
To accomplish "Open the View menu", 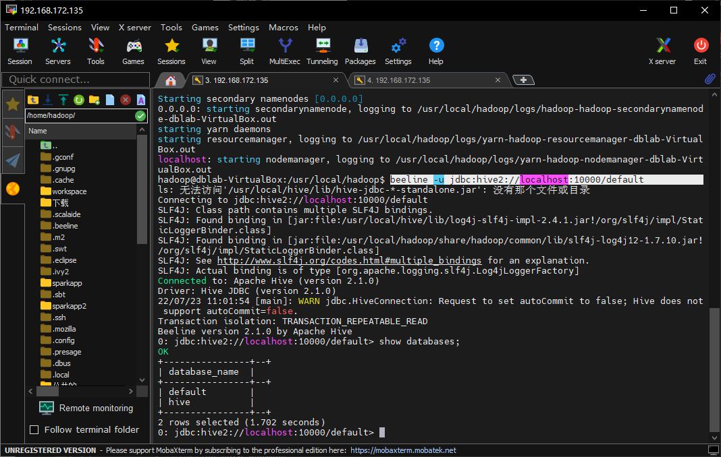I will [x=100, y=28].
